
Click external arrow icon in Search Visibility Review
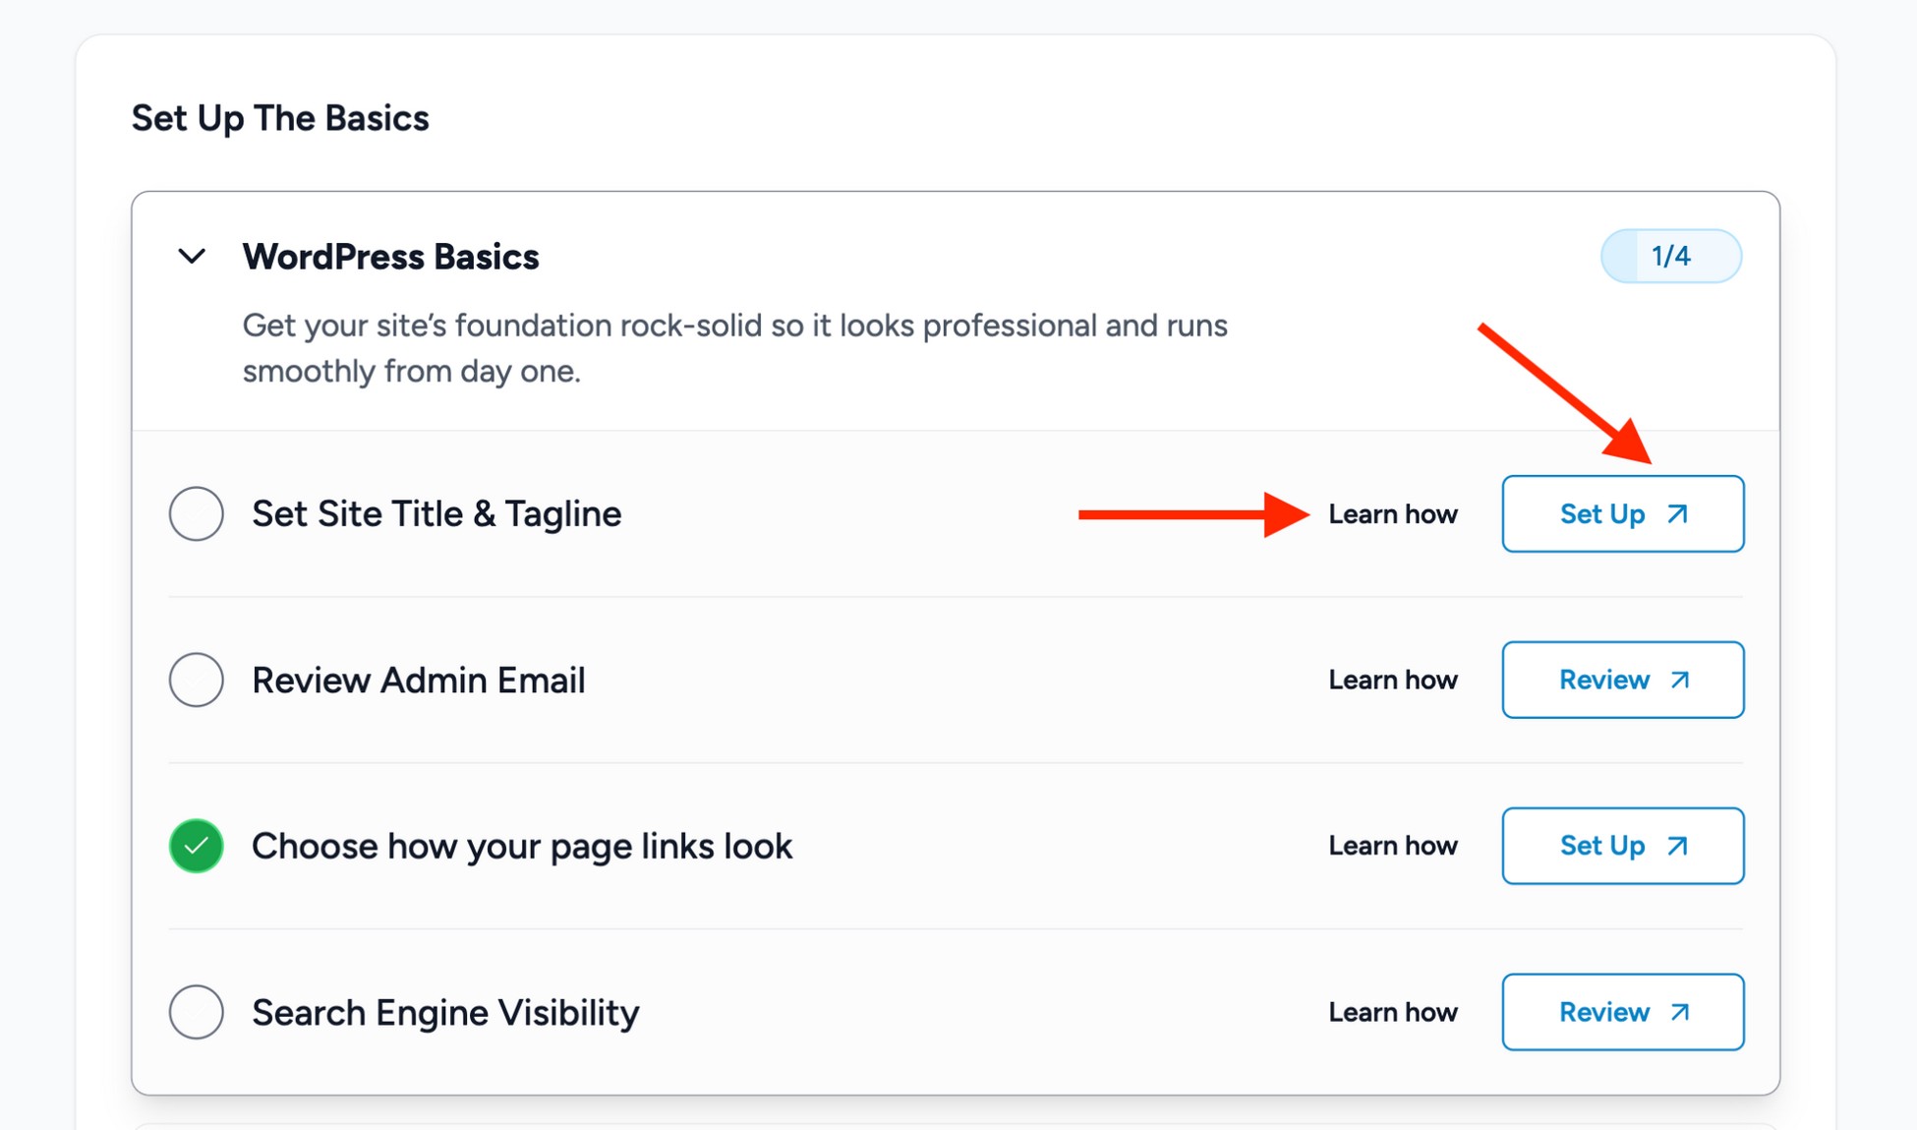pos(1680,1012)
